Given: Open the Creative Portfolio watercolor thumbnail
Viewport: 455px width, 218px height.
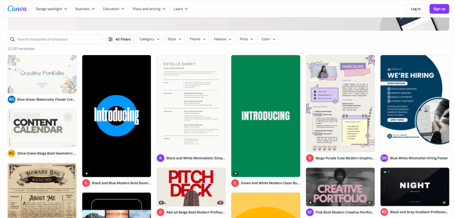Looking at the screenshot, I should [42, 74].
